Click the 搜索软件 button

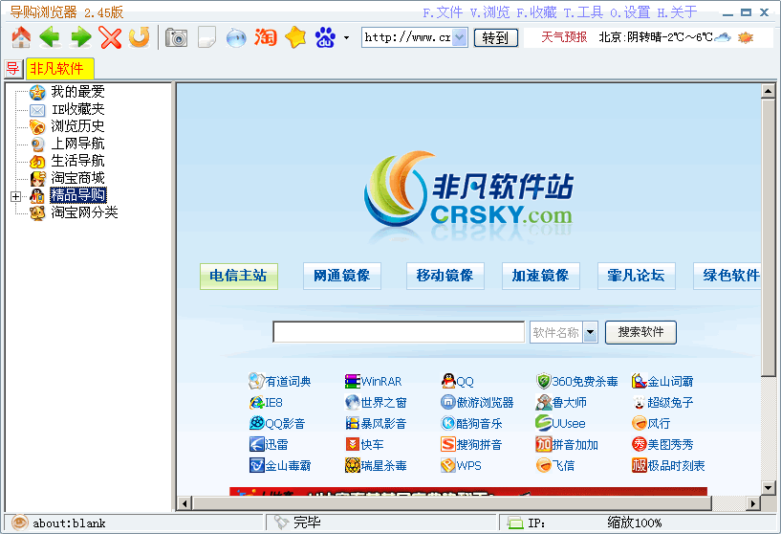pyautogui.click(x=640, y=332)
